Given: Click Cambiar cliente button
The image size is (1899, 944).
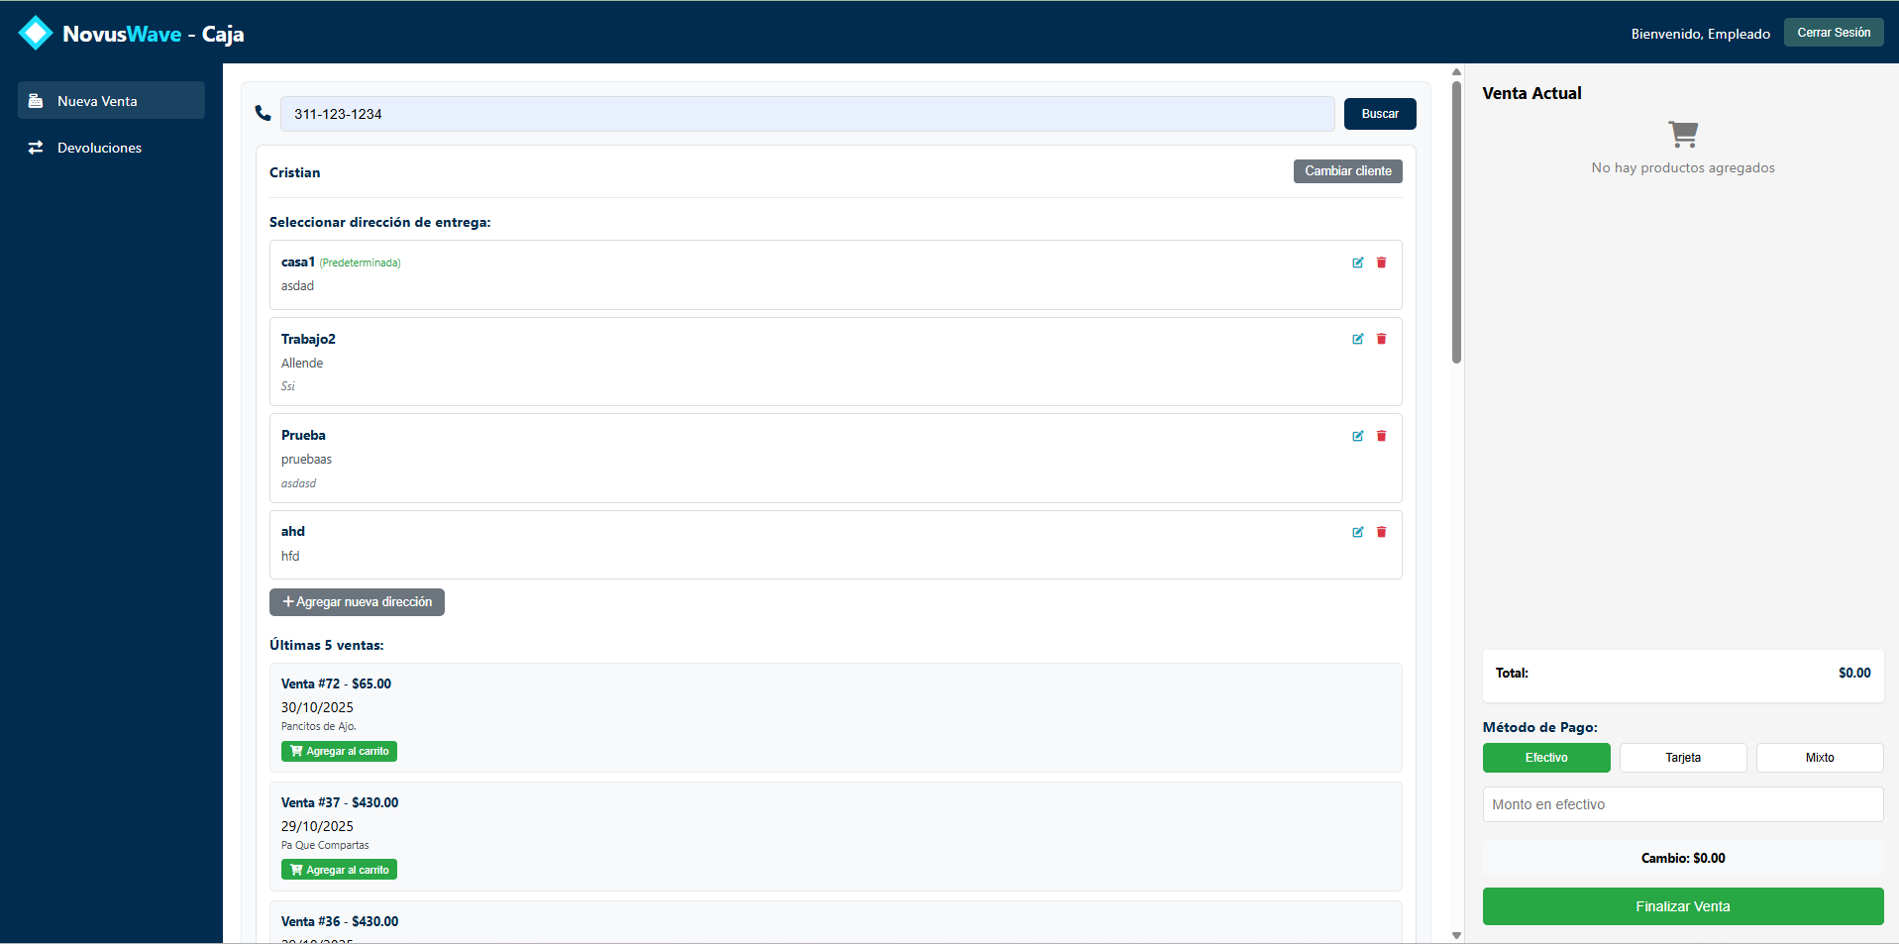Looking at the screenshot, I should [x=1347, y=171].
